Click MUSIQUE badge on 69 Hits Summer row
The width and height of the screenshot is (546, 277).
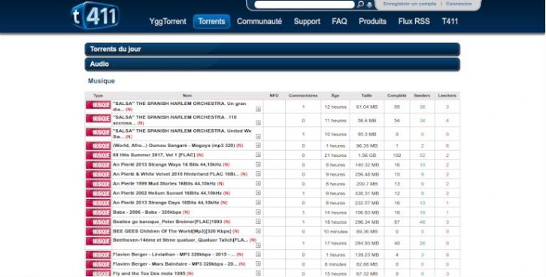(99, 155)
